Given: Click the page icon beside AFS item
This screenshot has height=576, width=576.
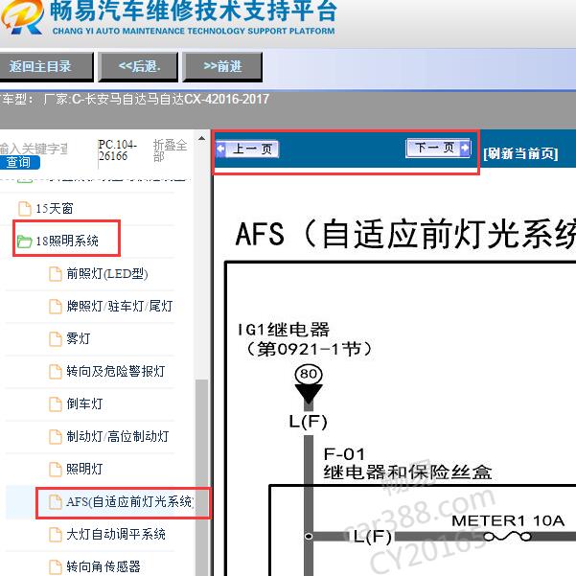Looking at the screenshot, I should click(56, 502).
